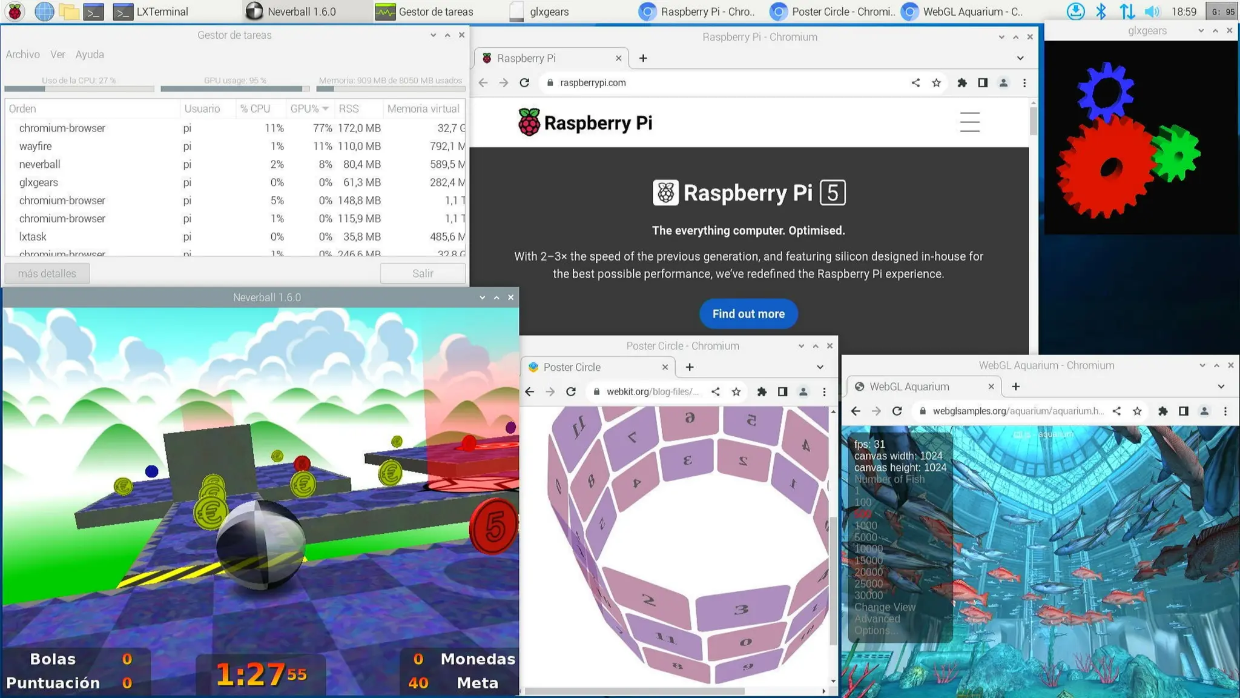Toggle the side panel icon in Raspberry Pi browser
The width and height of the screenshot is (1240, 698).
pyautogui.click(x=983, y=82)
